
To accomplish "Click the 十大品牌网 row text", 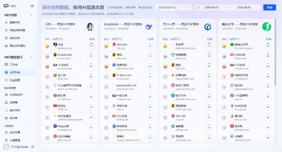I will click(241, 96).
